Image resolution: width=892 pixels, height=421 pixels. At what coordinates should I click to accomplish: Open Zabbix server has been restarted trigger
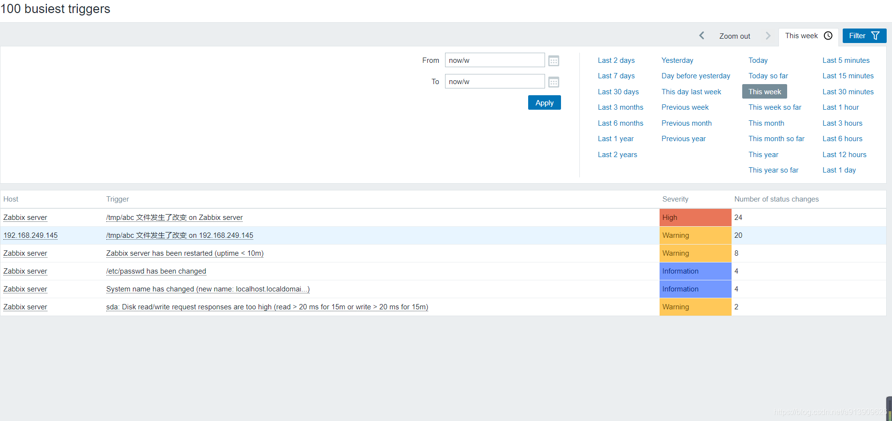pos(185,253)
